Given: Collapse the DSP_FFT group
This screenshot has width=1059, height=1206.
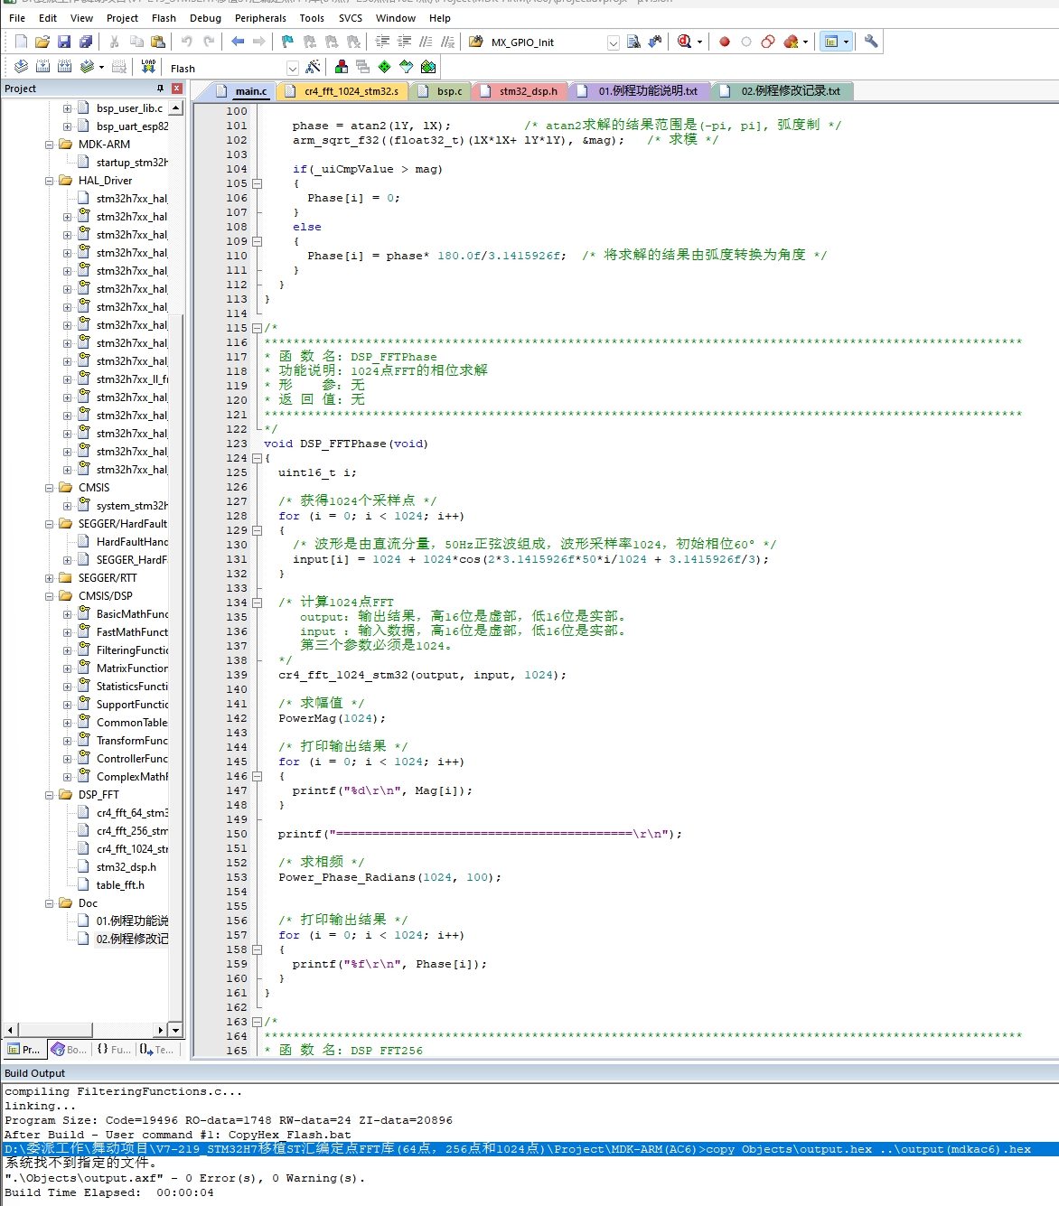Looking at the screenshot, I should (x=50, y=795).
